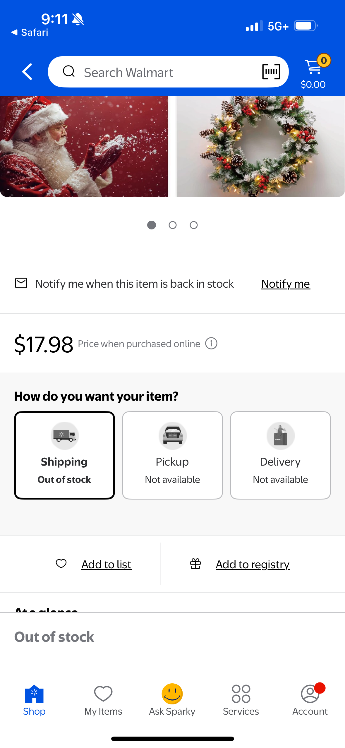Open the Account tab

[310, 700]
